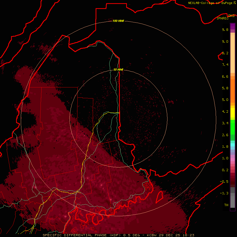This screenshot has width=237, height=237.
Task: Pick the purple color at top of the scale
Action: click(233, 26)
